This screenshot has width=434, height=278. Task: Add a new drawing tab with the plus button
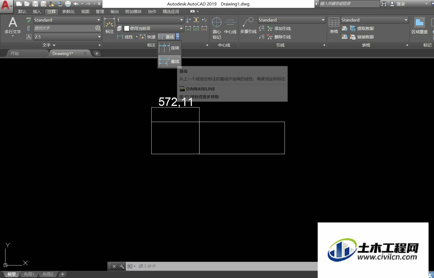pyautogui.click(x=97, y=53)
